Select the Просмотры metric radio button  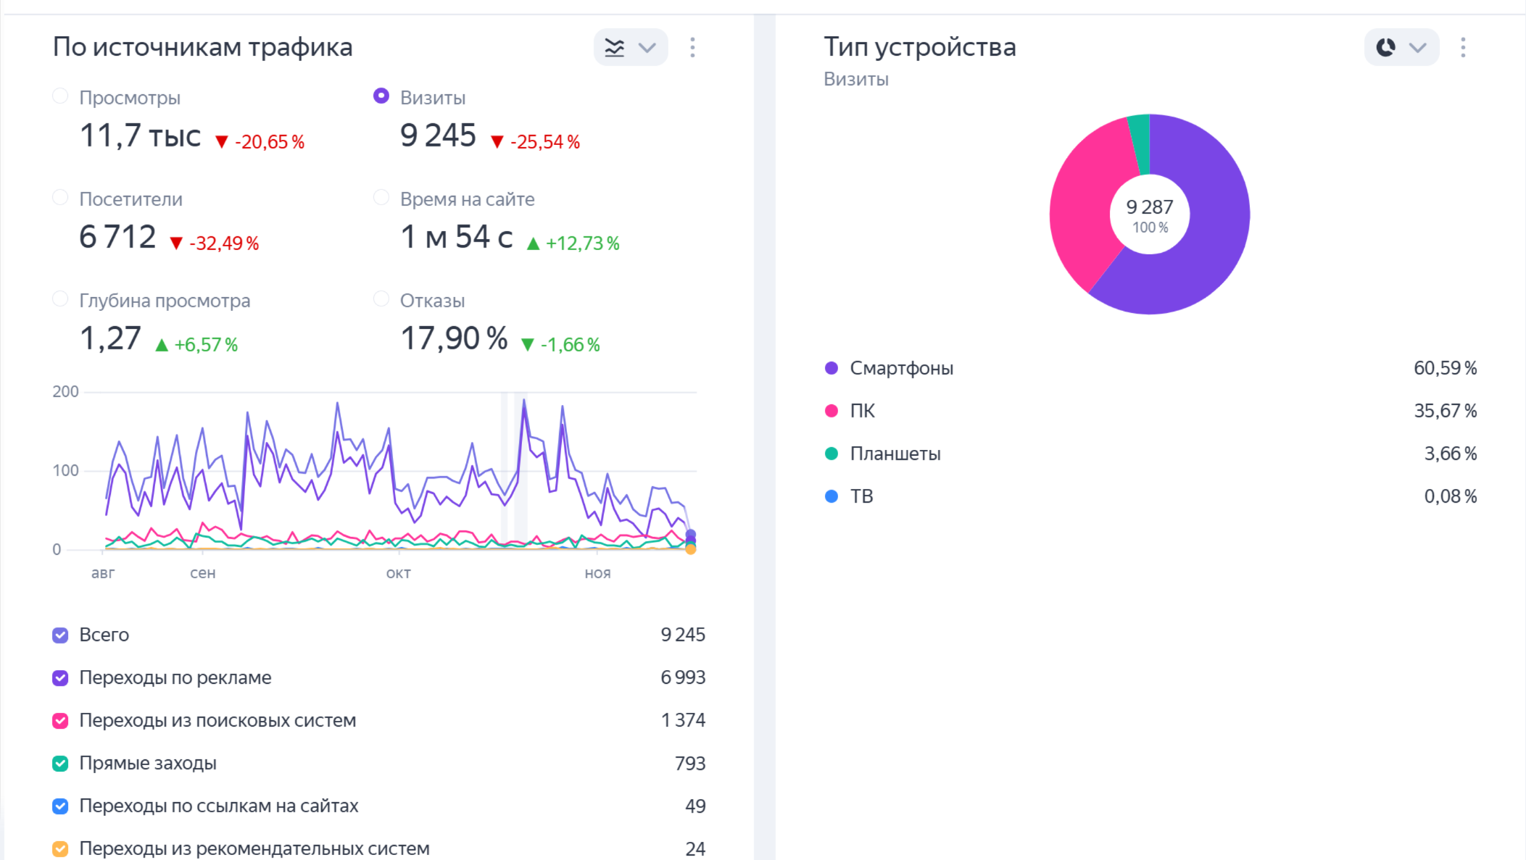point(60,96)
